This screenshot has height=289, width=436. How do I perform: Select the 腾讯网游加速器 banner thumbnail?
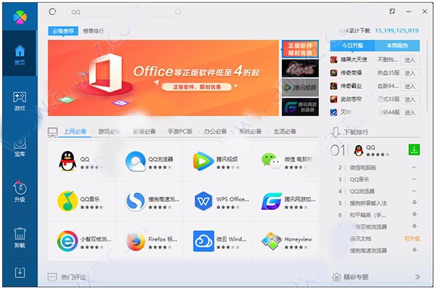(x=300, y=107)
